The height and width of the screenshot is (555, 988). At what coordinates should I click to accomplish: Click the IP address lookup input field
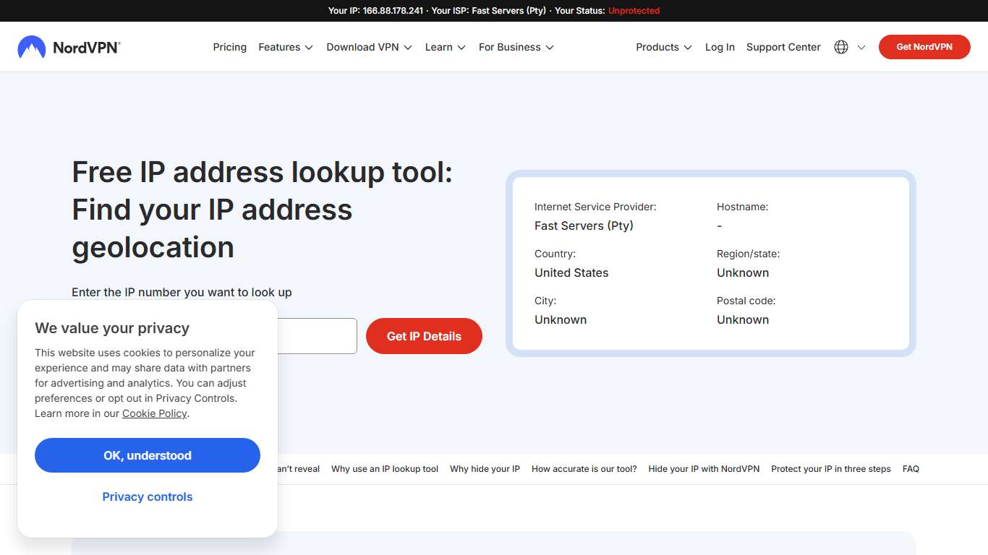[x=318, y=336]
